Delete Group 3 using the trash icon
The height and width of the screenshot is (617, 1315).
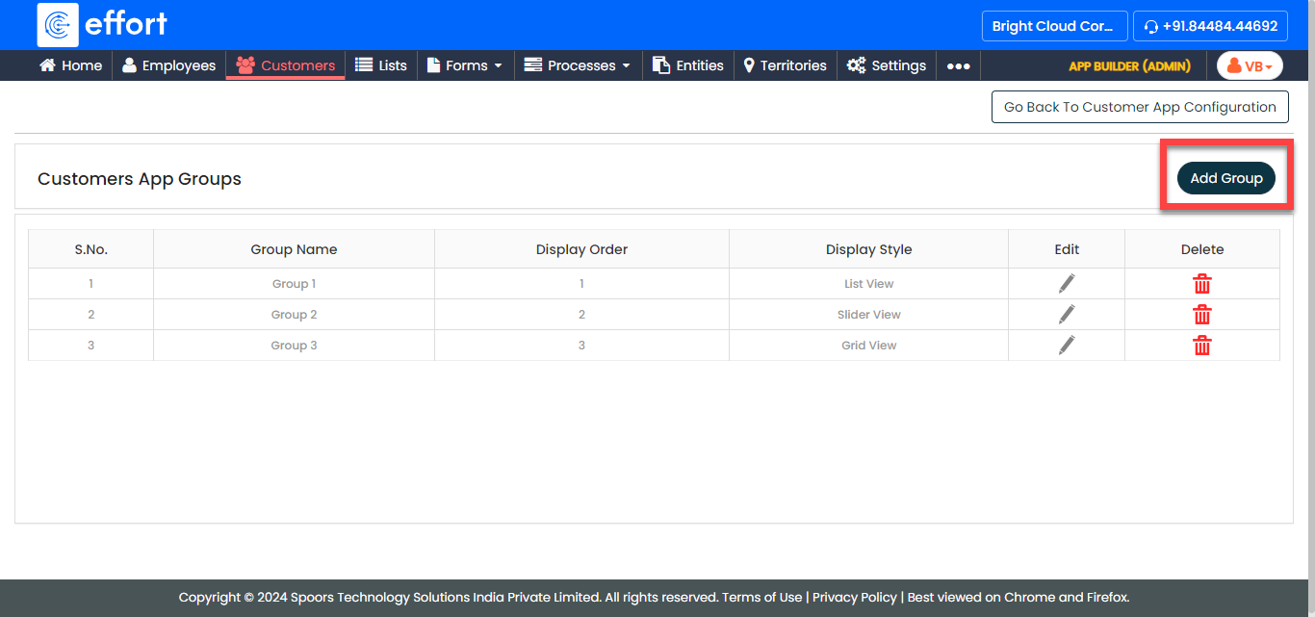pos(1201,346)
